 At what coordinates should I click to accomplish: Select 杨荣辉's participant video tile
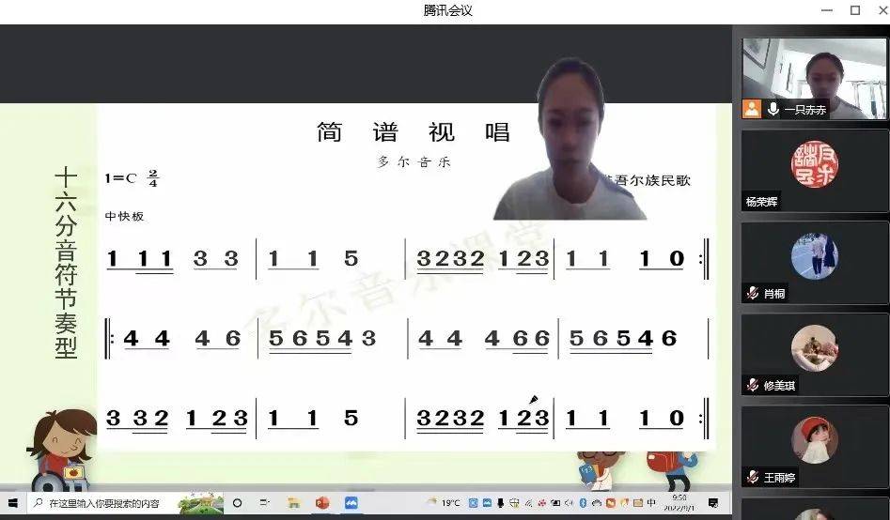814,170
